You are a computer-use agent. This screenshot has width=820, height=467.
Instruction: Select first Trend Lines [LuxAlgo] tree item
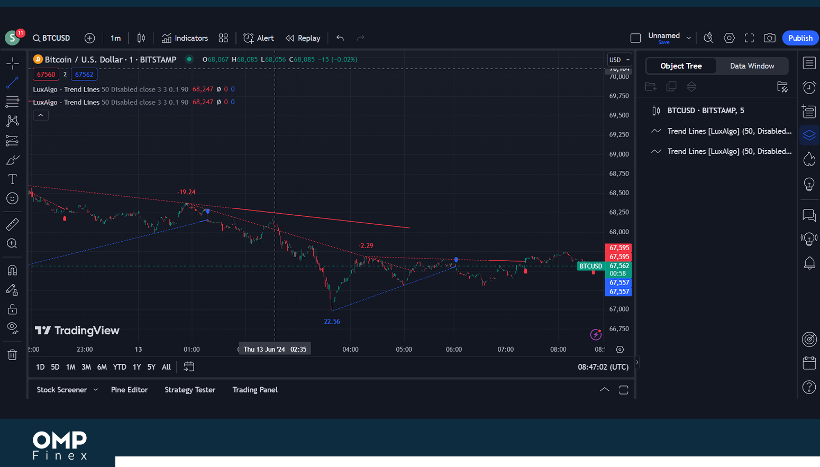pyautogui.click(x=717, y=131)
